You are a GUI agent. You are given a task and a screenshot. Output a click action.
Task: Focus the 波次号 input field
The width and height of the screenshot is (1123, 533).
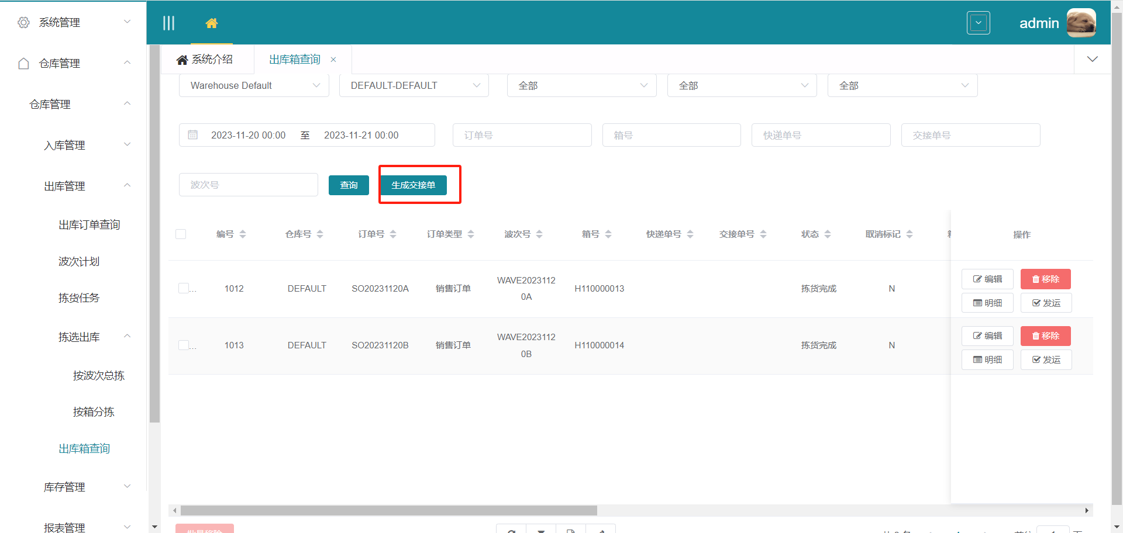tap(249, 185)
